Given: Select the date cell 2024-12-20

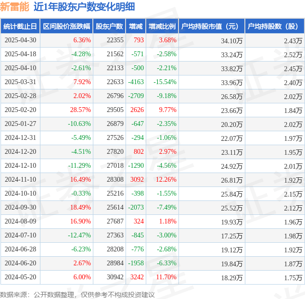Looking at the screenshot, I should click(20, 151).
